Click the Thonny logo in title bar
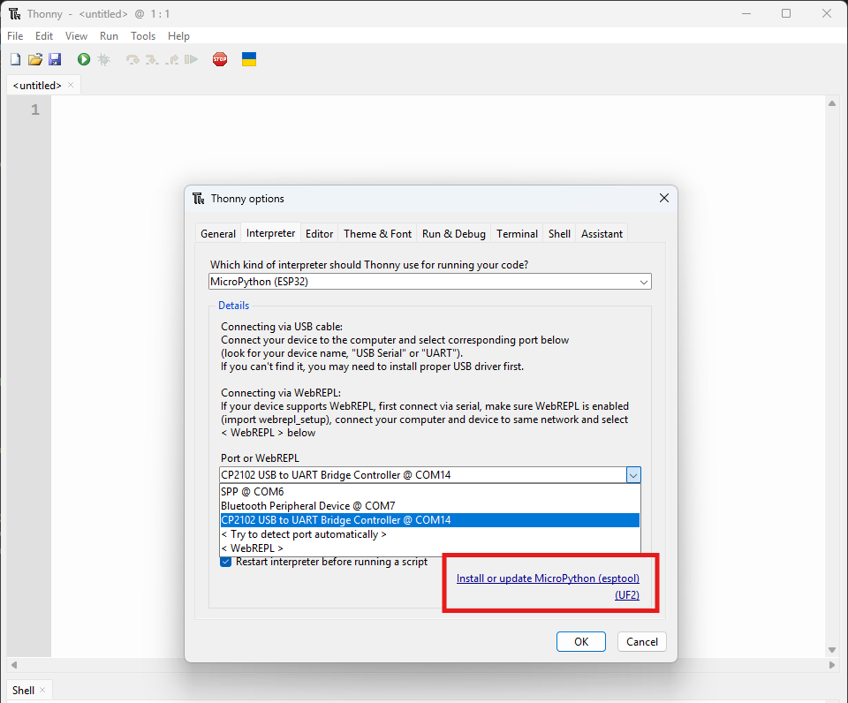The image size is (848, 703). click(15, 13)
